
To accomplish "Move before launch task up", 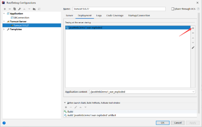I will coord(80,107).
